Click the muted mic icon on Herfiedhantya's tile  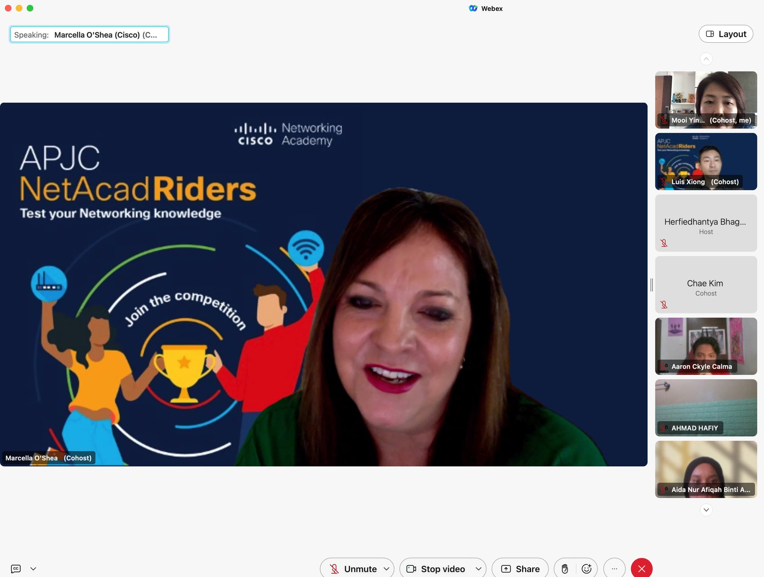[664, 243]
